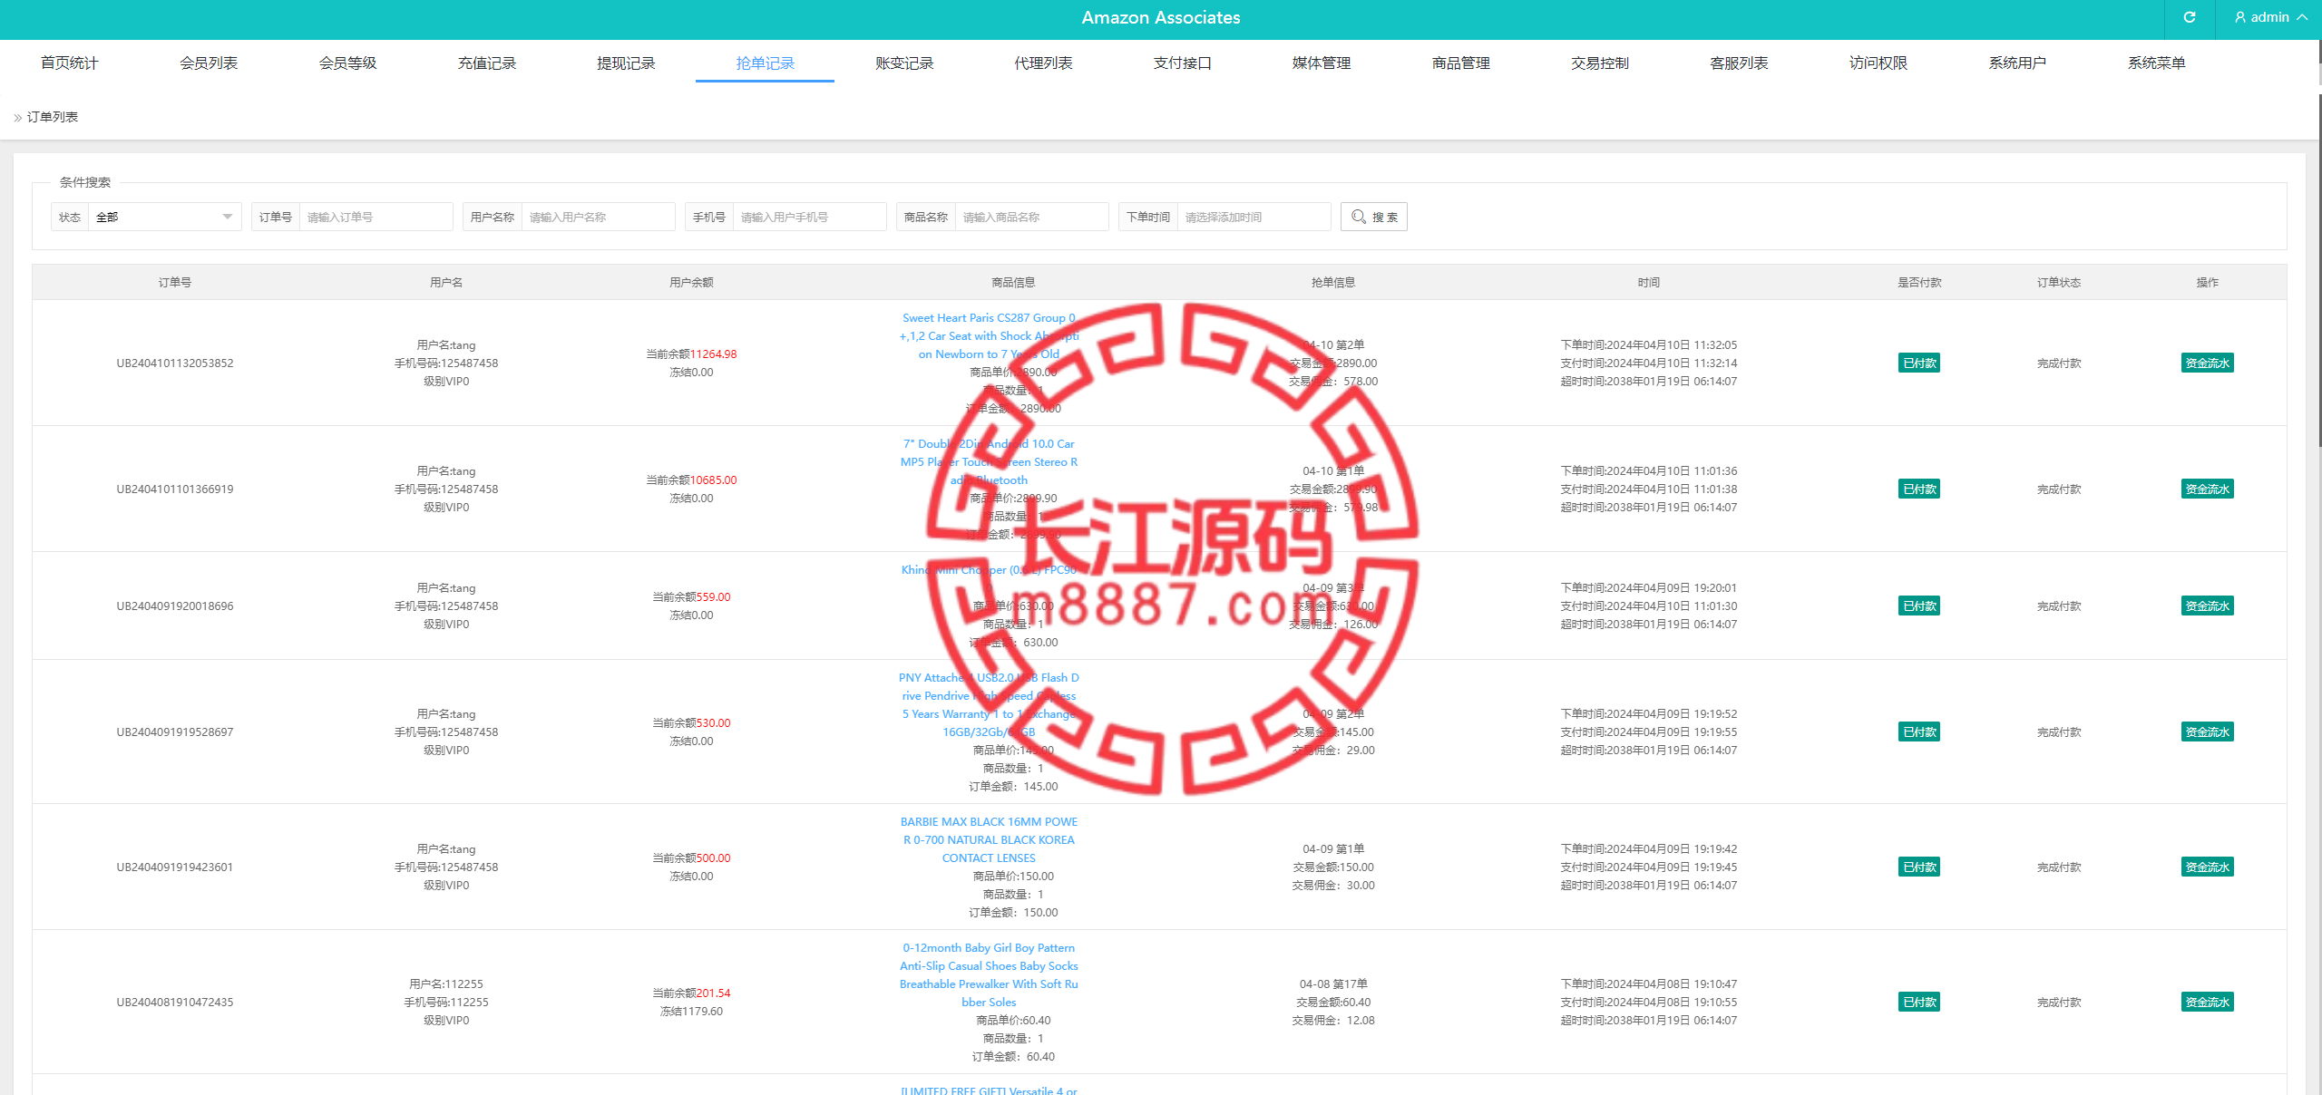Open 交易控制 tab
Screen dimensions: 2322x1095
click(x=1600, y=63)
